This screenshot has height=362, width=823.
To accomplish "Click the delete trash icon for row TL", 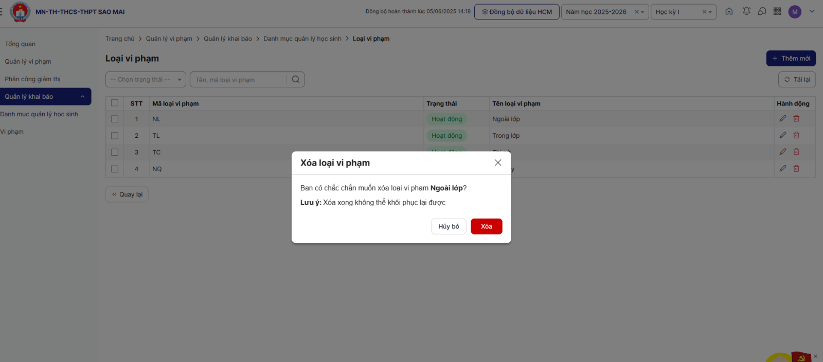I will [796, 135].
